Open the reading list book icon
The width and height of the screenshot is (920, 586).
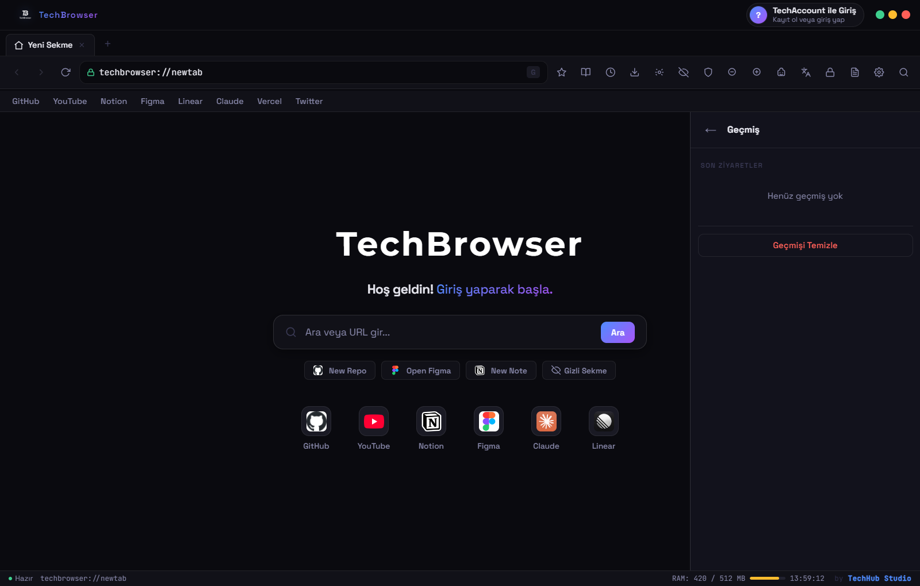click(586, 72)
